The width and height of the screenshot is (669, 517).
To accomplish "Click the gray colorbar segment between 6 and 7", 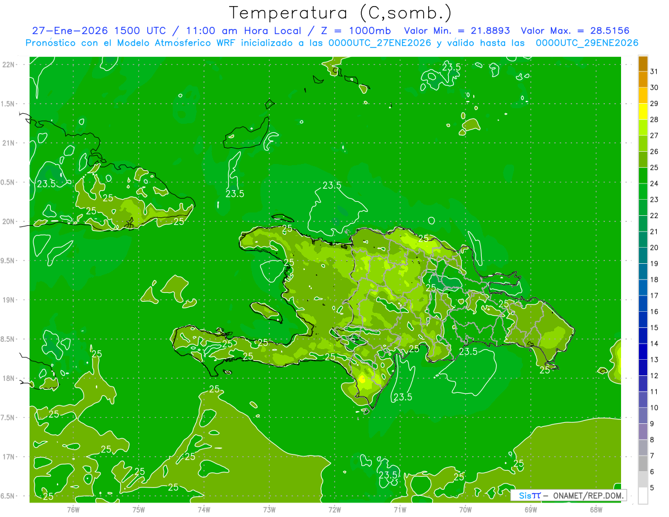I will 643,463.
